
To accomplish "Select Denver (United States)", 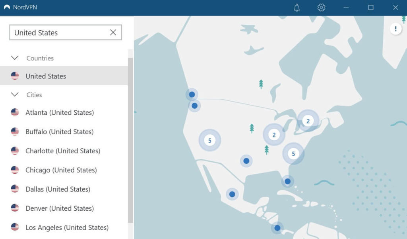I will tap(64, 208).
